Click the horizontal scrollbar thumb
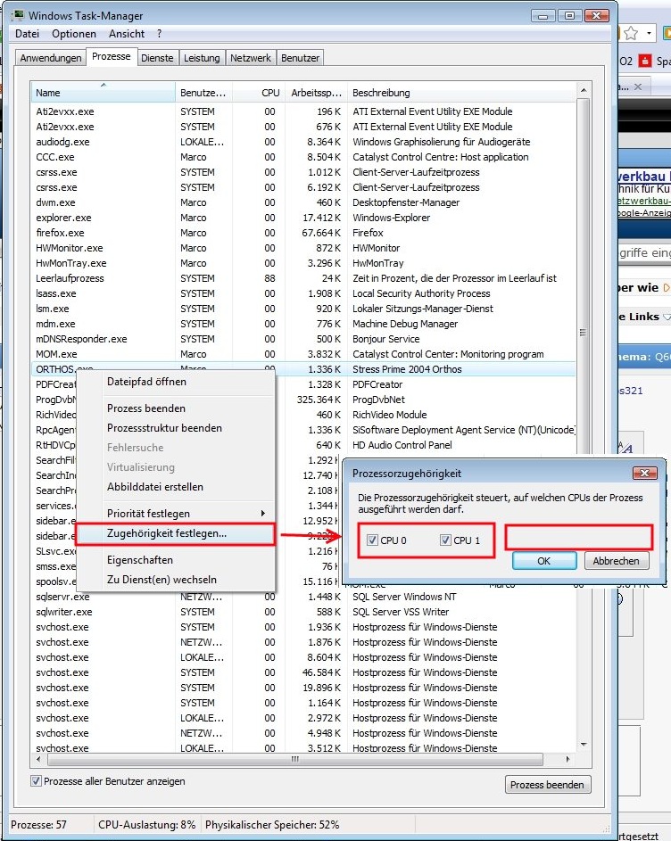Viewport: 671px width, 841px height. click(294, 759)
